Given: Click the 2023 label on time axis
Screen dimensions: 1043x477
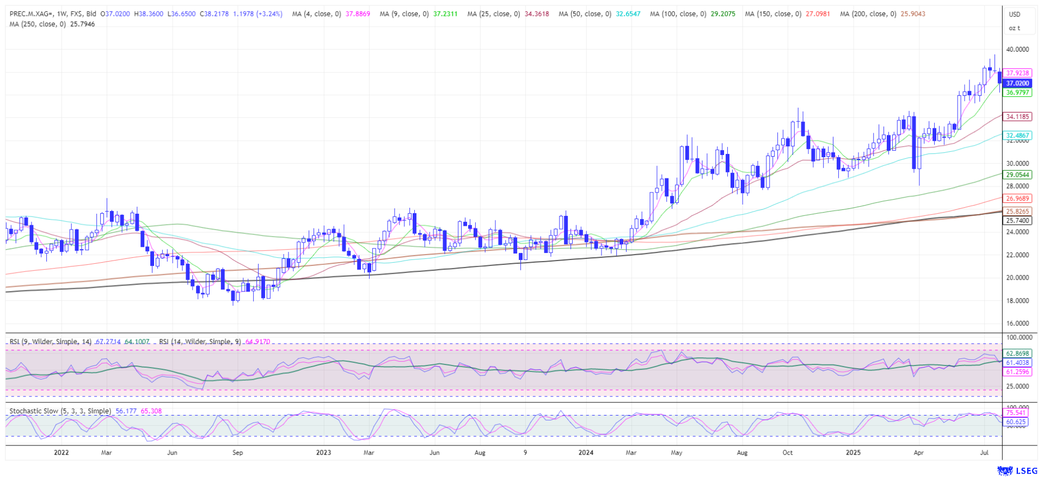Looking at the screenshot, I should click(323, 453).
